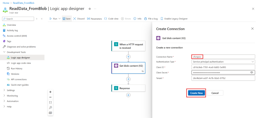Favorite the logic app with star icon

pos(90,9)
